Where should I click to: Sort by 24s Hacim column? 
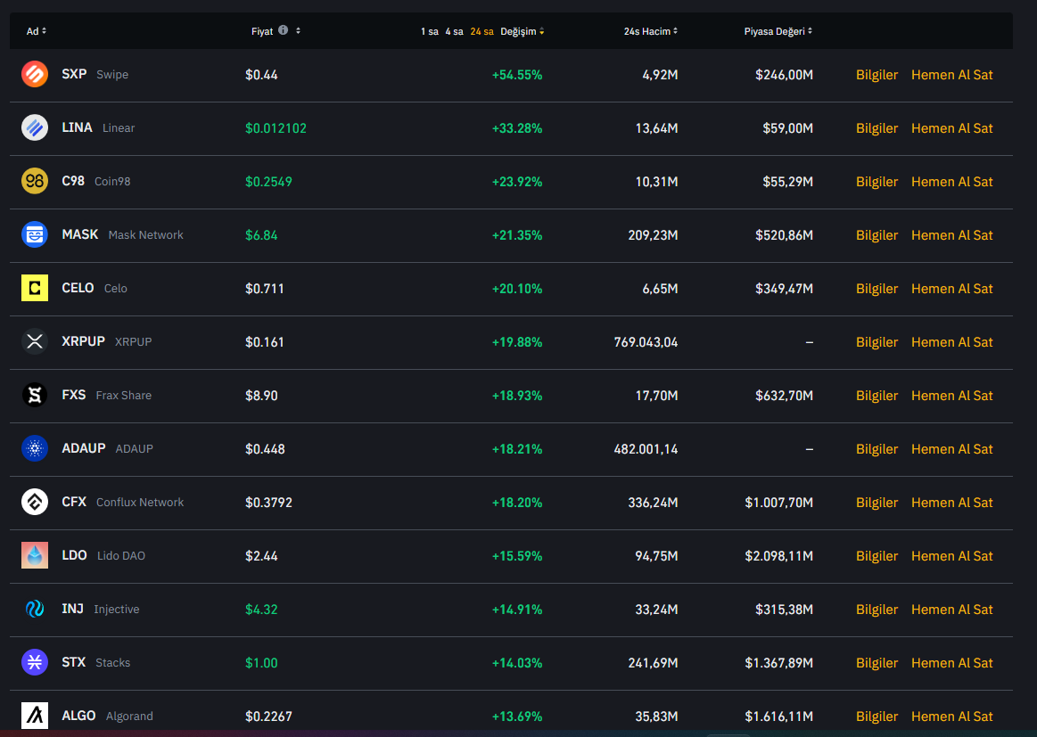650,31
